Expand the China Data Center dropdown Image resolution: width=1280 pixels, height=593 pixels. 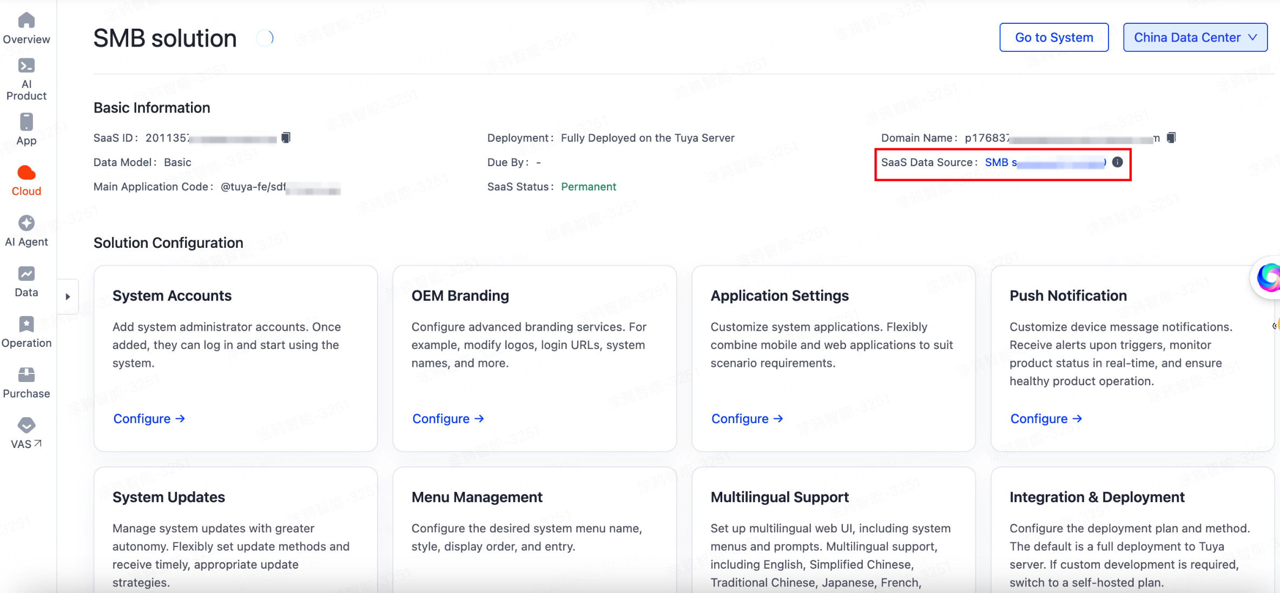tap(1195, 37)
